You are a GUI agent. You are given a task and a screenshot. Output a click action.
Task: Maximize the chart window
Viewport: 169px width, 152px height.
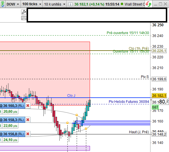(160, 4)
